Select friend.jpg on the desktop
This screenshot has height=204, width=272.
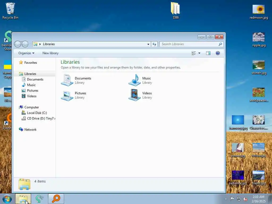click(x=259, y=178)
